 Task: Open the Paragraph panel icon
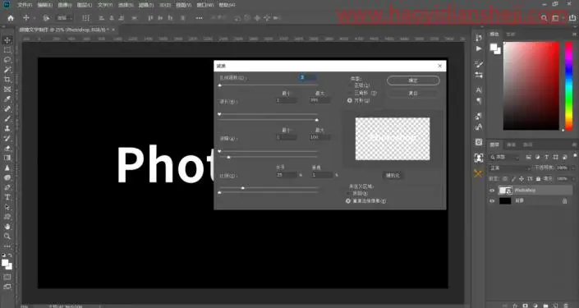(x=479, y=101)
